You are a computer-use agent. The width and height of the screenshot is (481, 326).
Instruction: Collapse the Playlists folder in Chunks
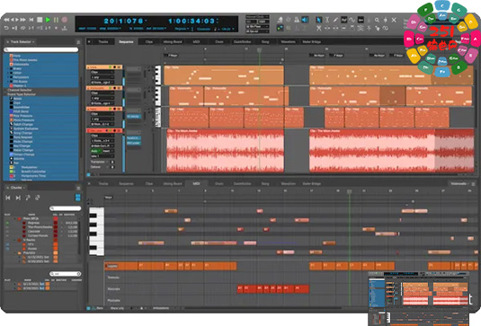click(x=15, y=252)
